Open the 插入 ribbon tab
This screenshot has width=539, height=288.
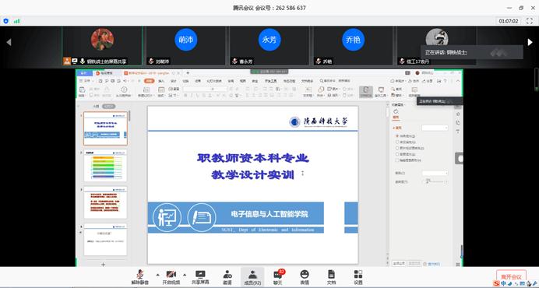coord(161,81)
